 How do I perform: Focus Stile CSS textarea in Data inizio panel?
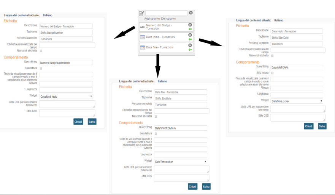pos(298,118)
